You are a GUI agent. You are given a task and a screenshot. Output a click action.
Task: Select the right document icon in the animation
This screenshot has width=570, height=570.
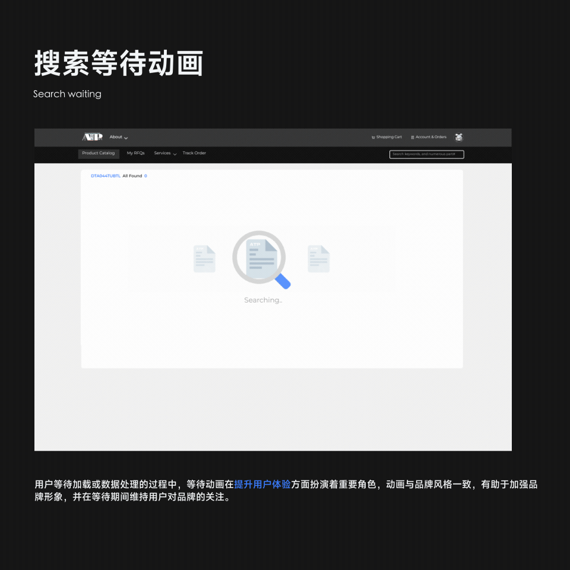click(318, 259)
